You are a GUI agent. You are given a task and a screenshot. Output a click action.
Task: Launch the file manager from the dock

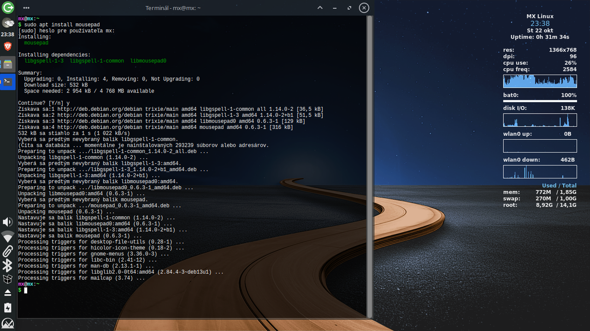[x=7, y=64]
